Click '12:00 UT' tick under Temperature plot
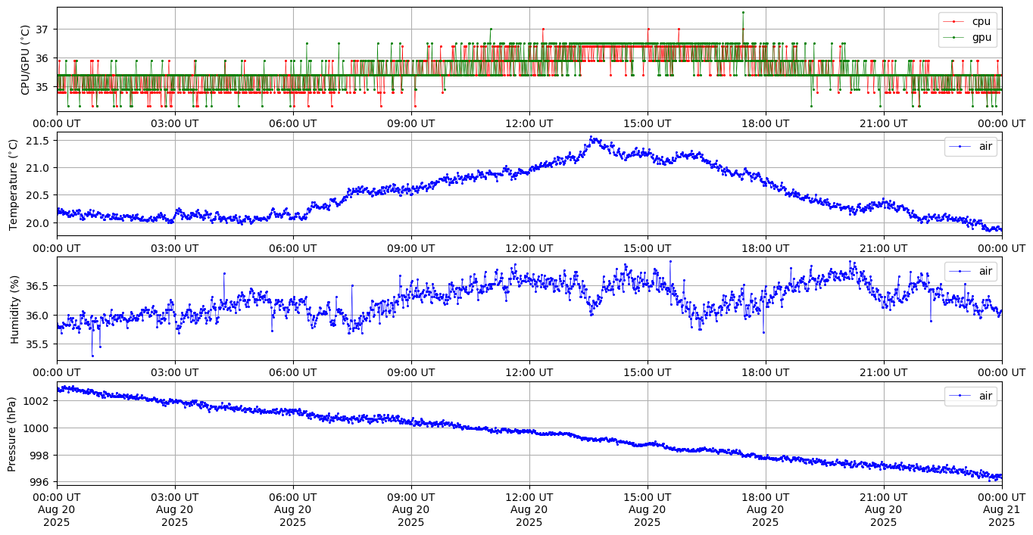The height and width of the screenshot is (535, 1033). 529,248
